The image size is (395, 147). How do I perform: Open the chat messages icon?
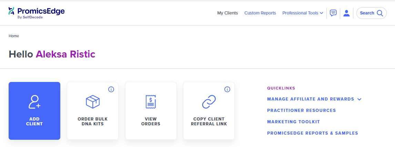[333, 13]
